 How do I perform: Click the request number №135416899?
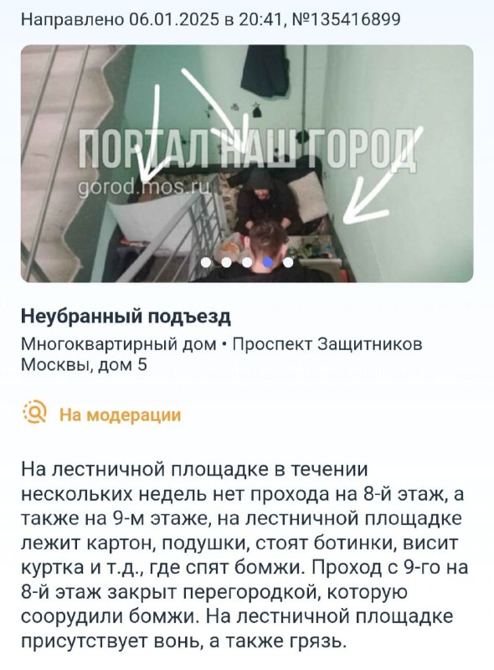pyautogui.click(x=345, y=19)
